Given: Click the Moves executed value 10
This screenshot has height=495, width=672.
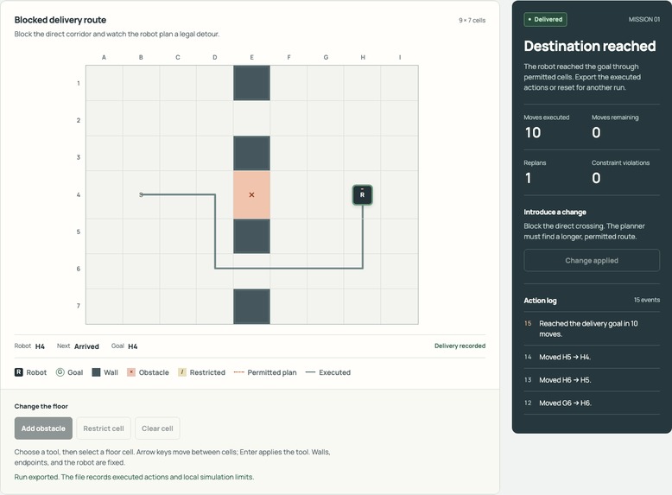Looking at the screenshot, I should click(533, 132).
